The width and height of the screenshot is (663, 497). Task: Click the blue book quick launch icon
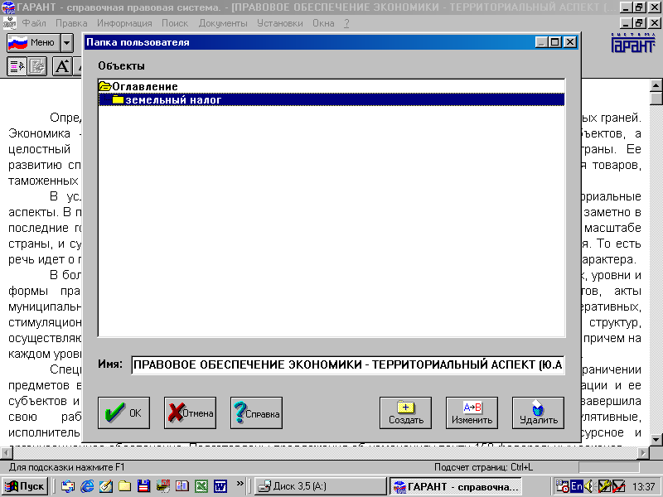click(182, 486)
